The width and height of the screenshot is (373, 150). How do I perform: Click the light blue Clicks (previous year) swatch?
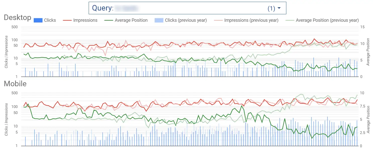point(159,20)
